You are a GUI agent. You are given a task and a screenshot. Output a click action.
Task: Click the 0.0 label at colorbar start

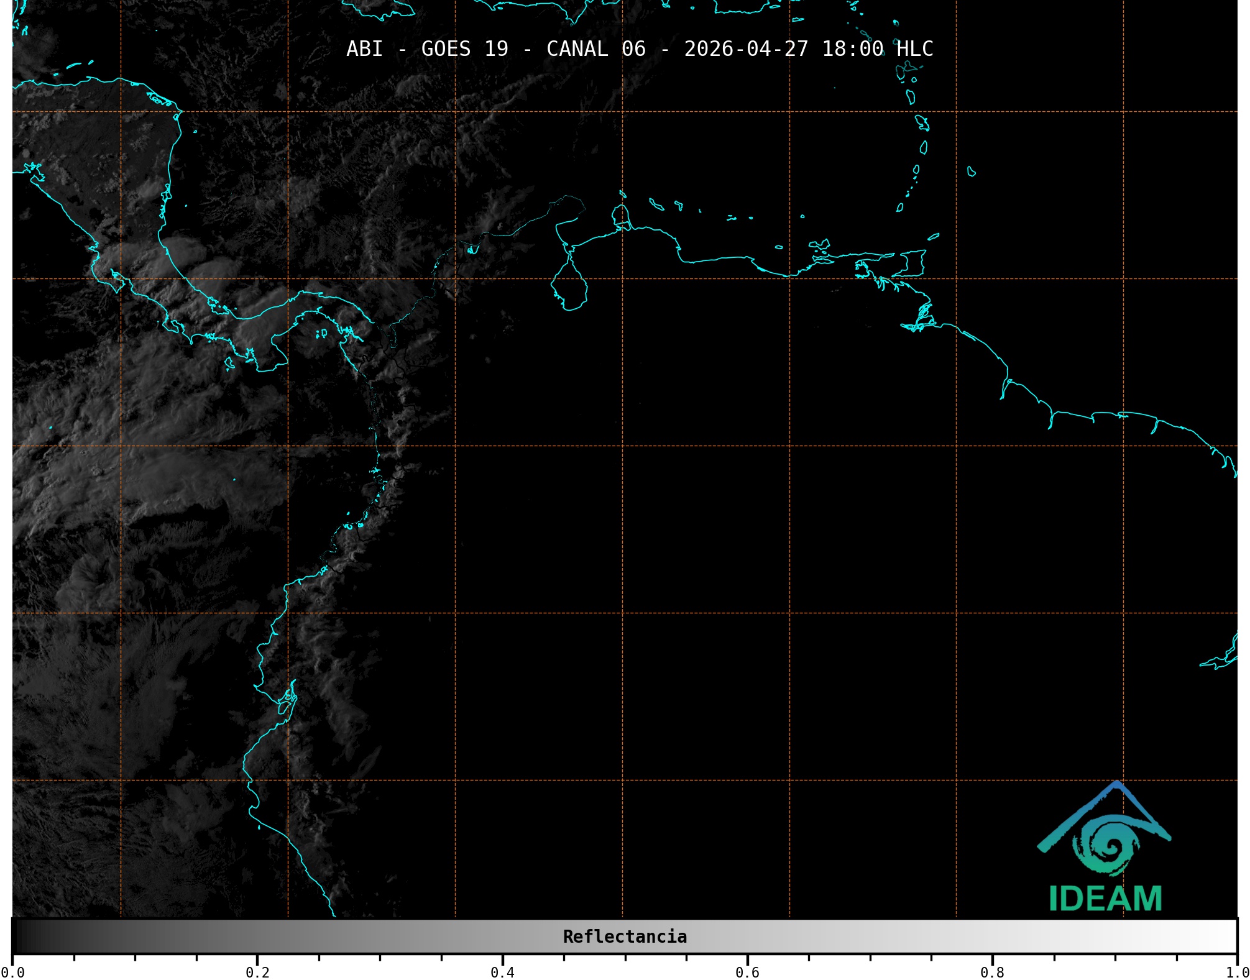point(12,972)
